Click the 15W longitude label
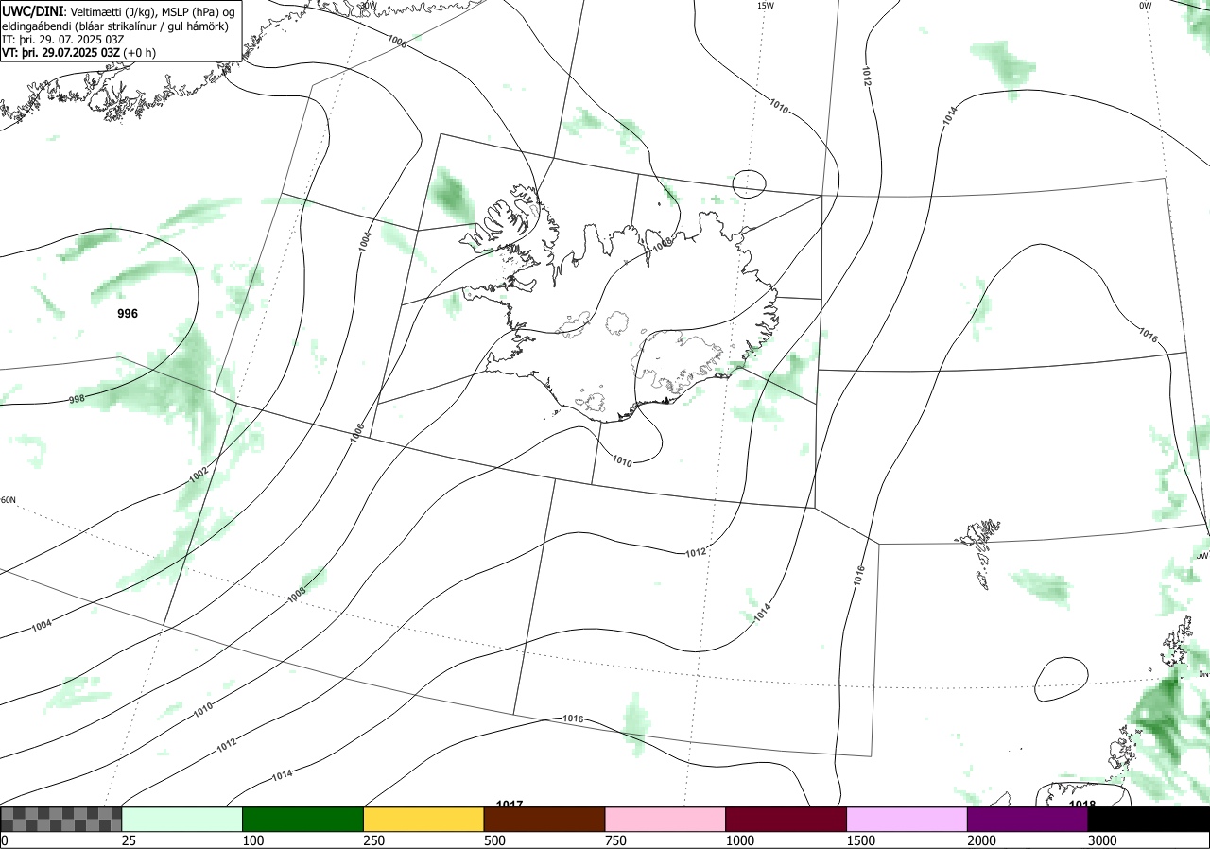This screenshot has width=1210, height=849. [x=766, y=5]
